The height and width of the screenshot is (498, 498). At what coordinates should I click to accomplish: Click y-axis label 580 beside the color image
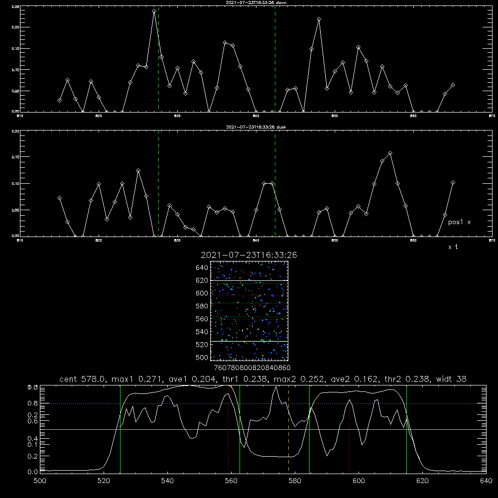(202, 306)
